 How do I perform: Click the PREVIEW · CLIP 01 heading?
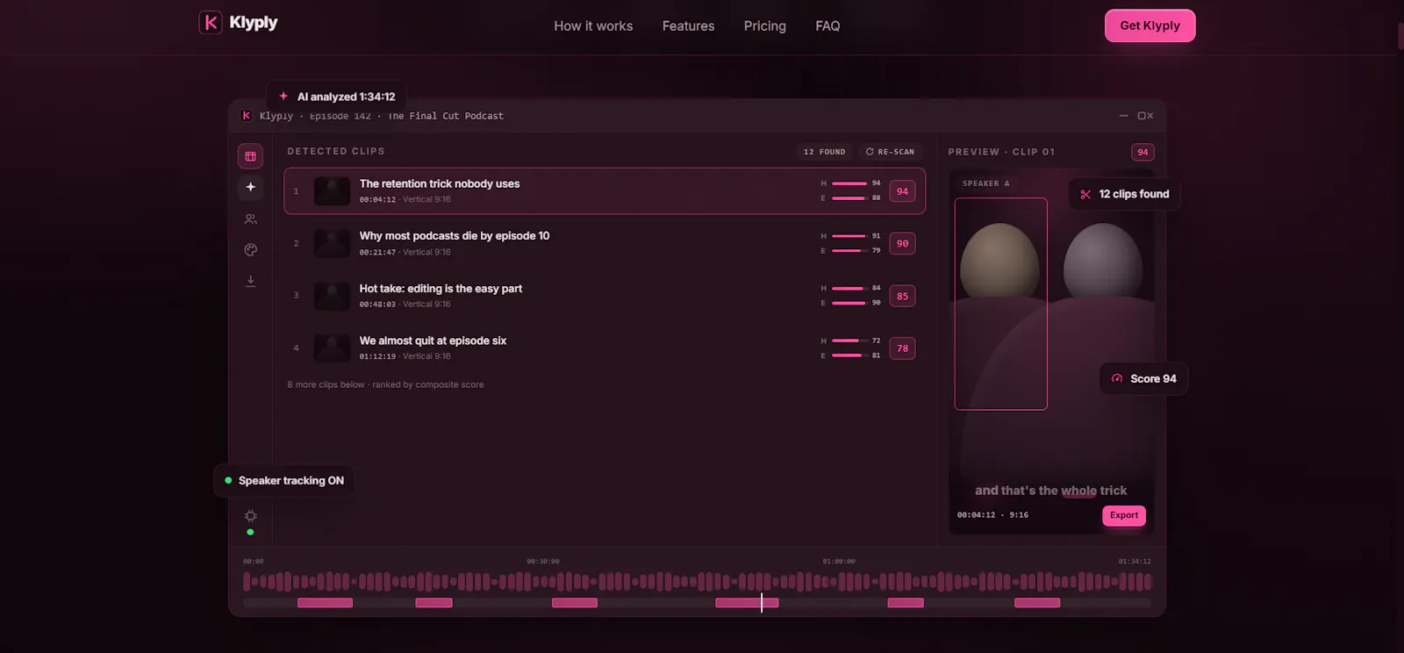point(1001,152)
